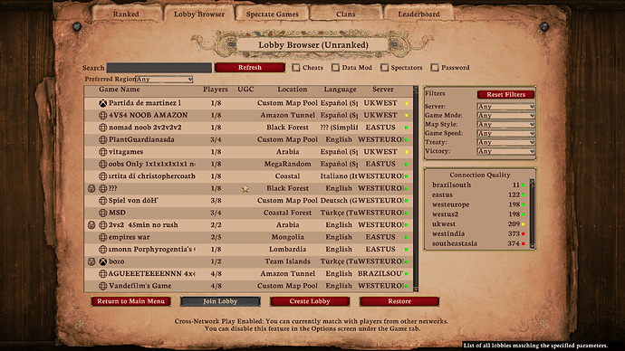Click the Xbox icon beside Partida de martinez

point(103,103)
